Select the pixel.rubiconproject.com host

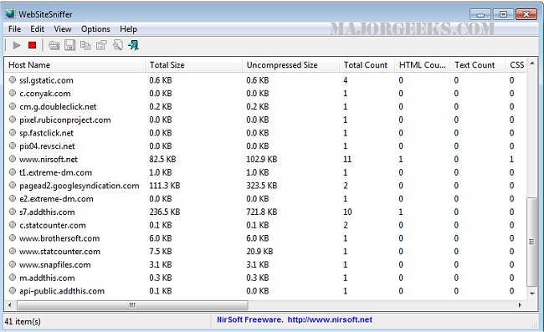coord(65,120)
